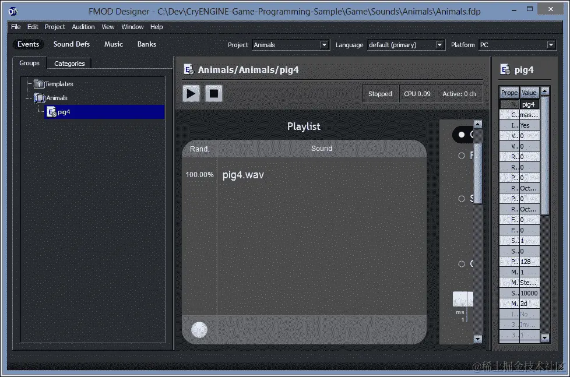Open the Help menu
Viewport: 570px width, 377px height.
tap(157, 27)
